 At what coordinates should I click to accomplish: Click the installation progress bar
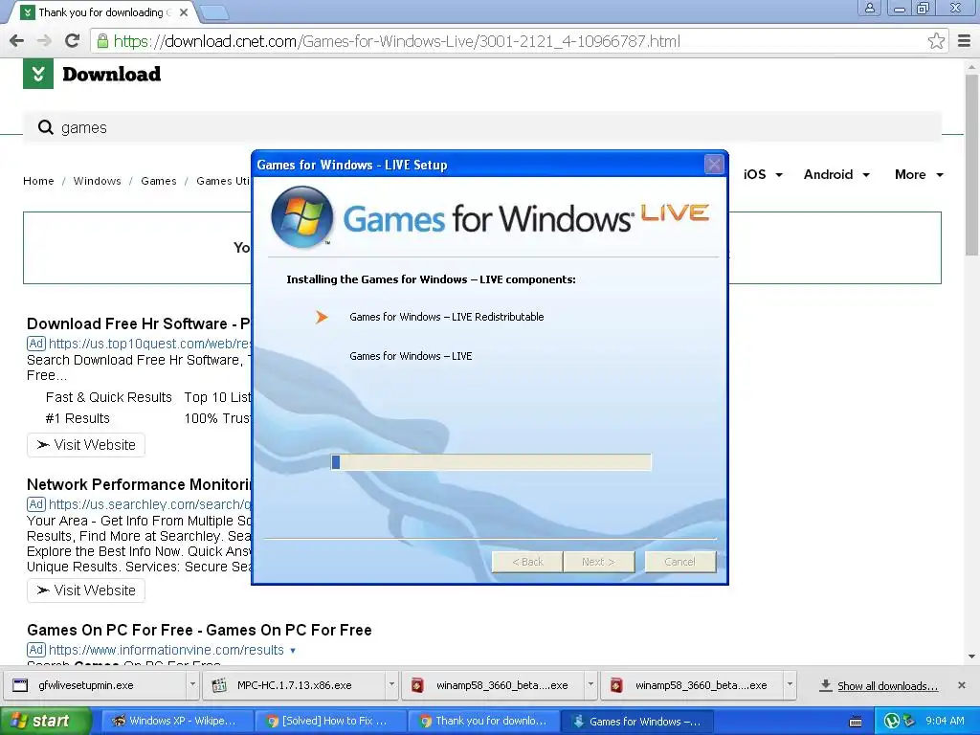pyautogui.click(x=491, y=462)
